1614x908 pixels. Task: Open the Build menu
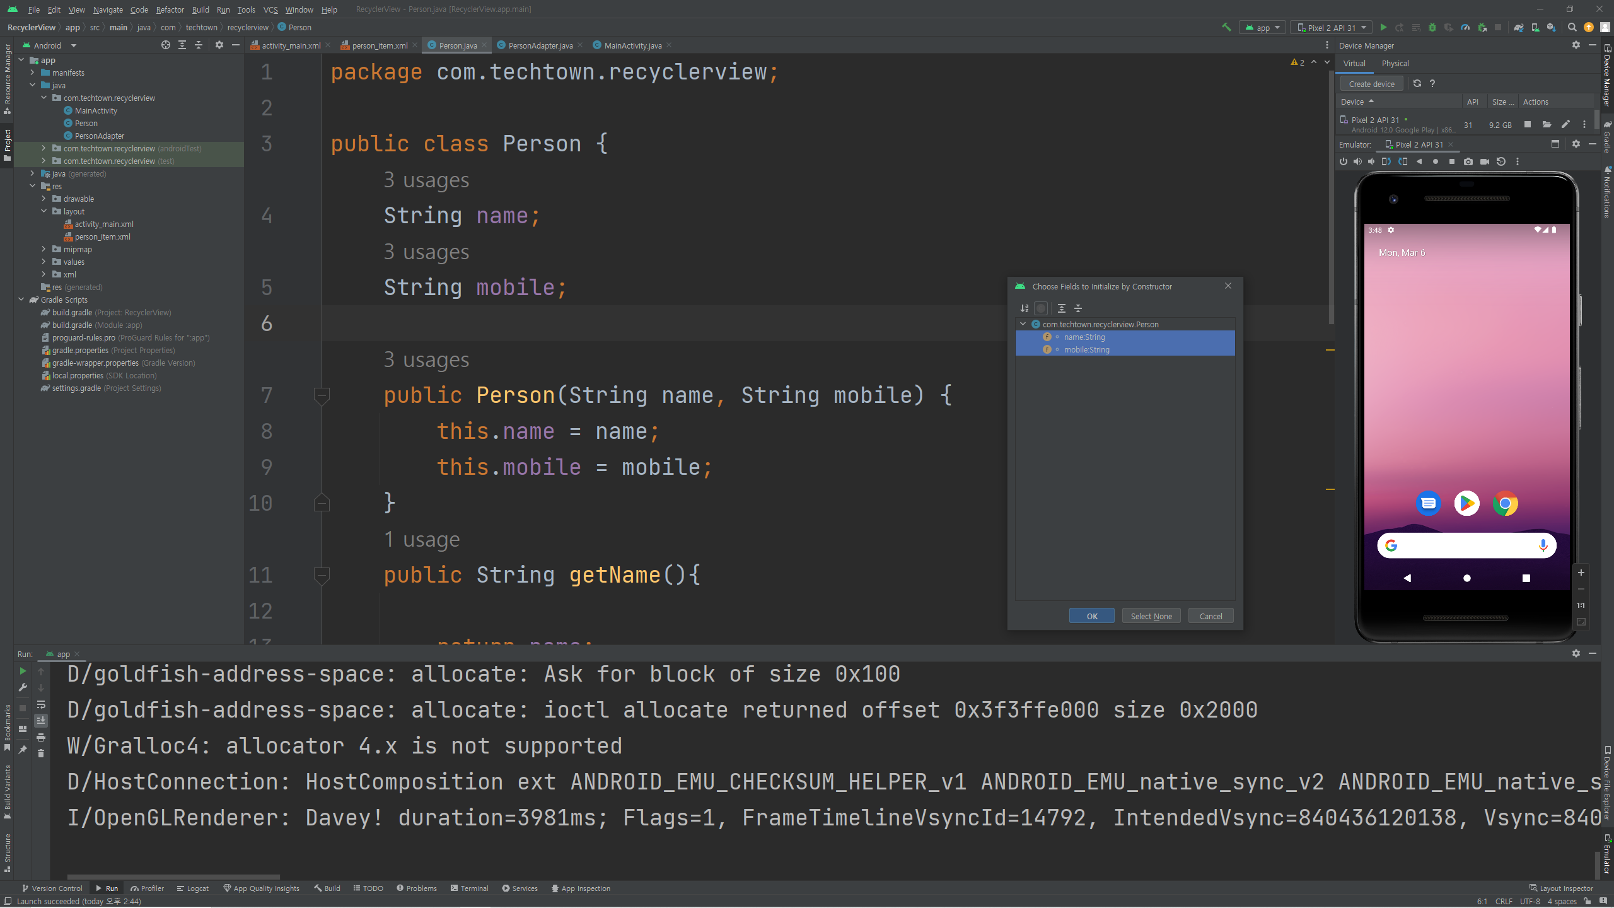click(200, 9)
